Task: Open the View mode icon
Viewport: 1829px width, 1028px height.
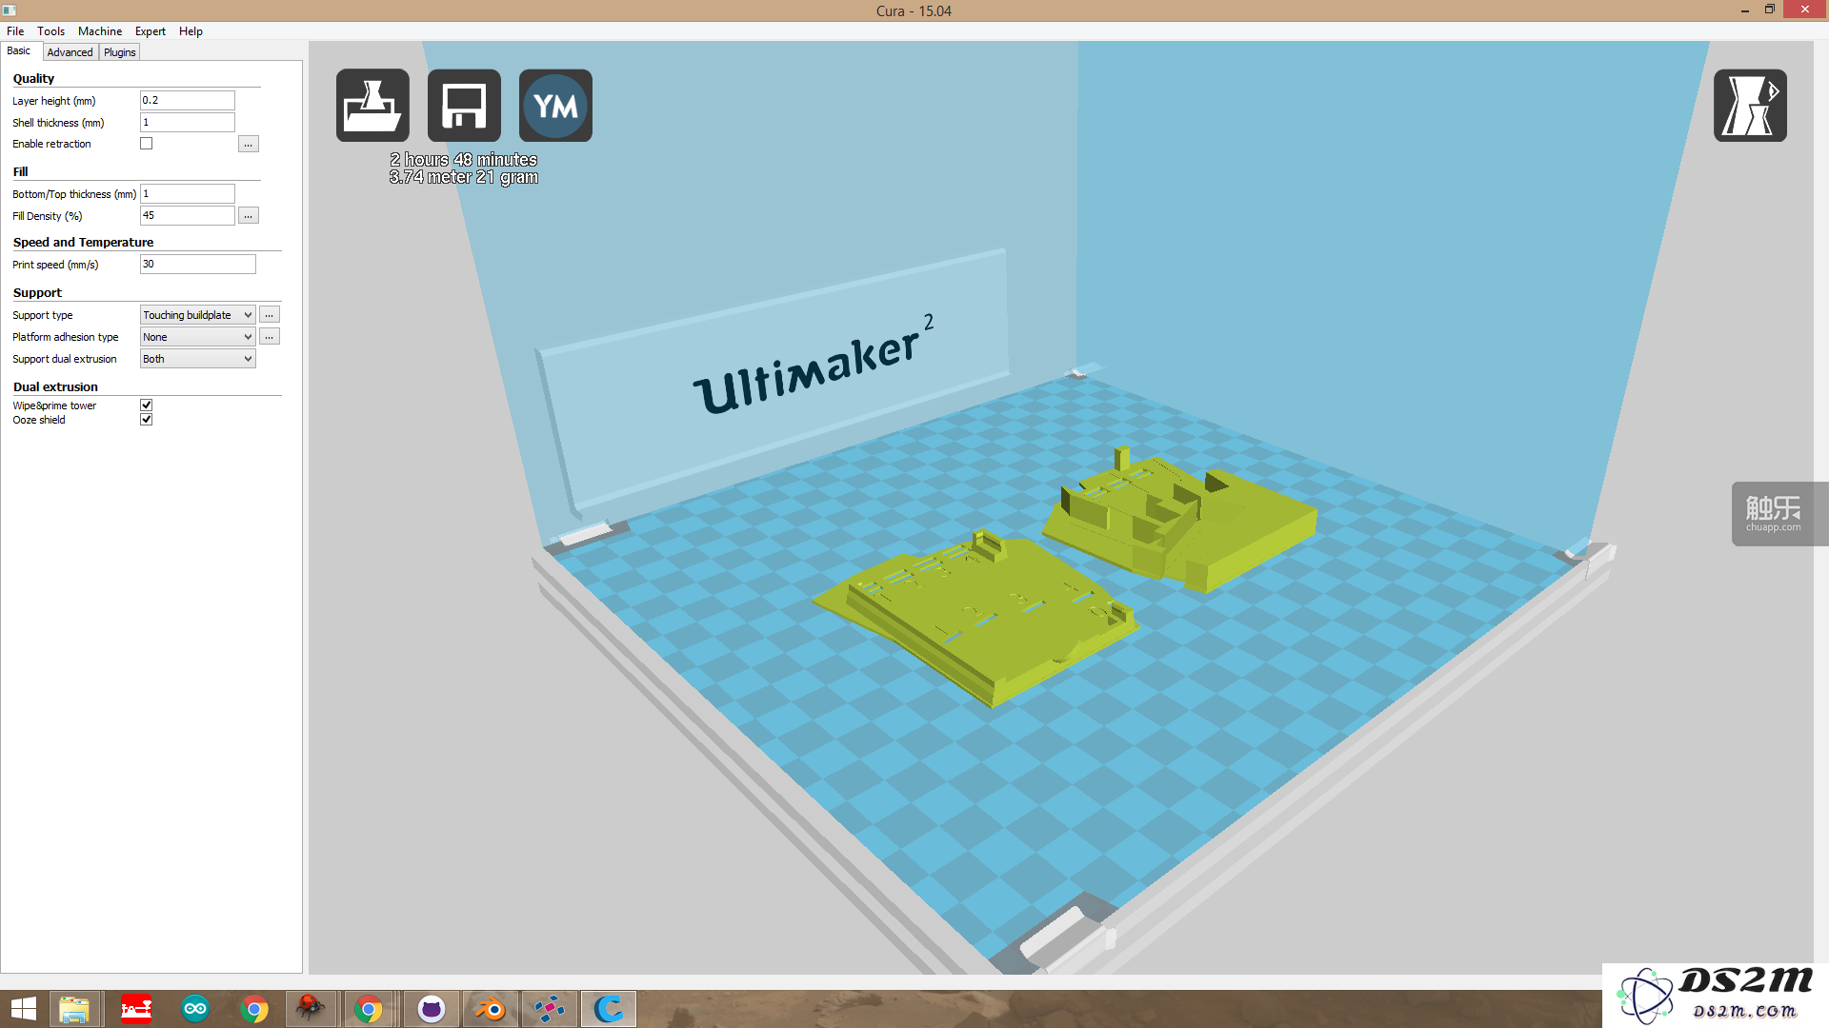Action: [1750, 106]
